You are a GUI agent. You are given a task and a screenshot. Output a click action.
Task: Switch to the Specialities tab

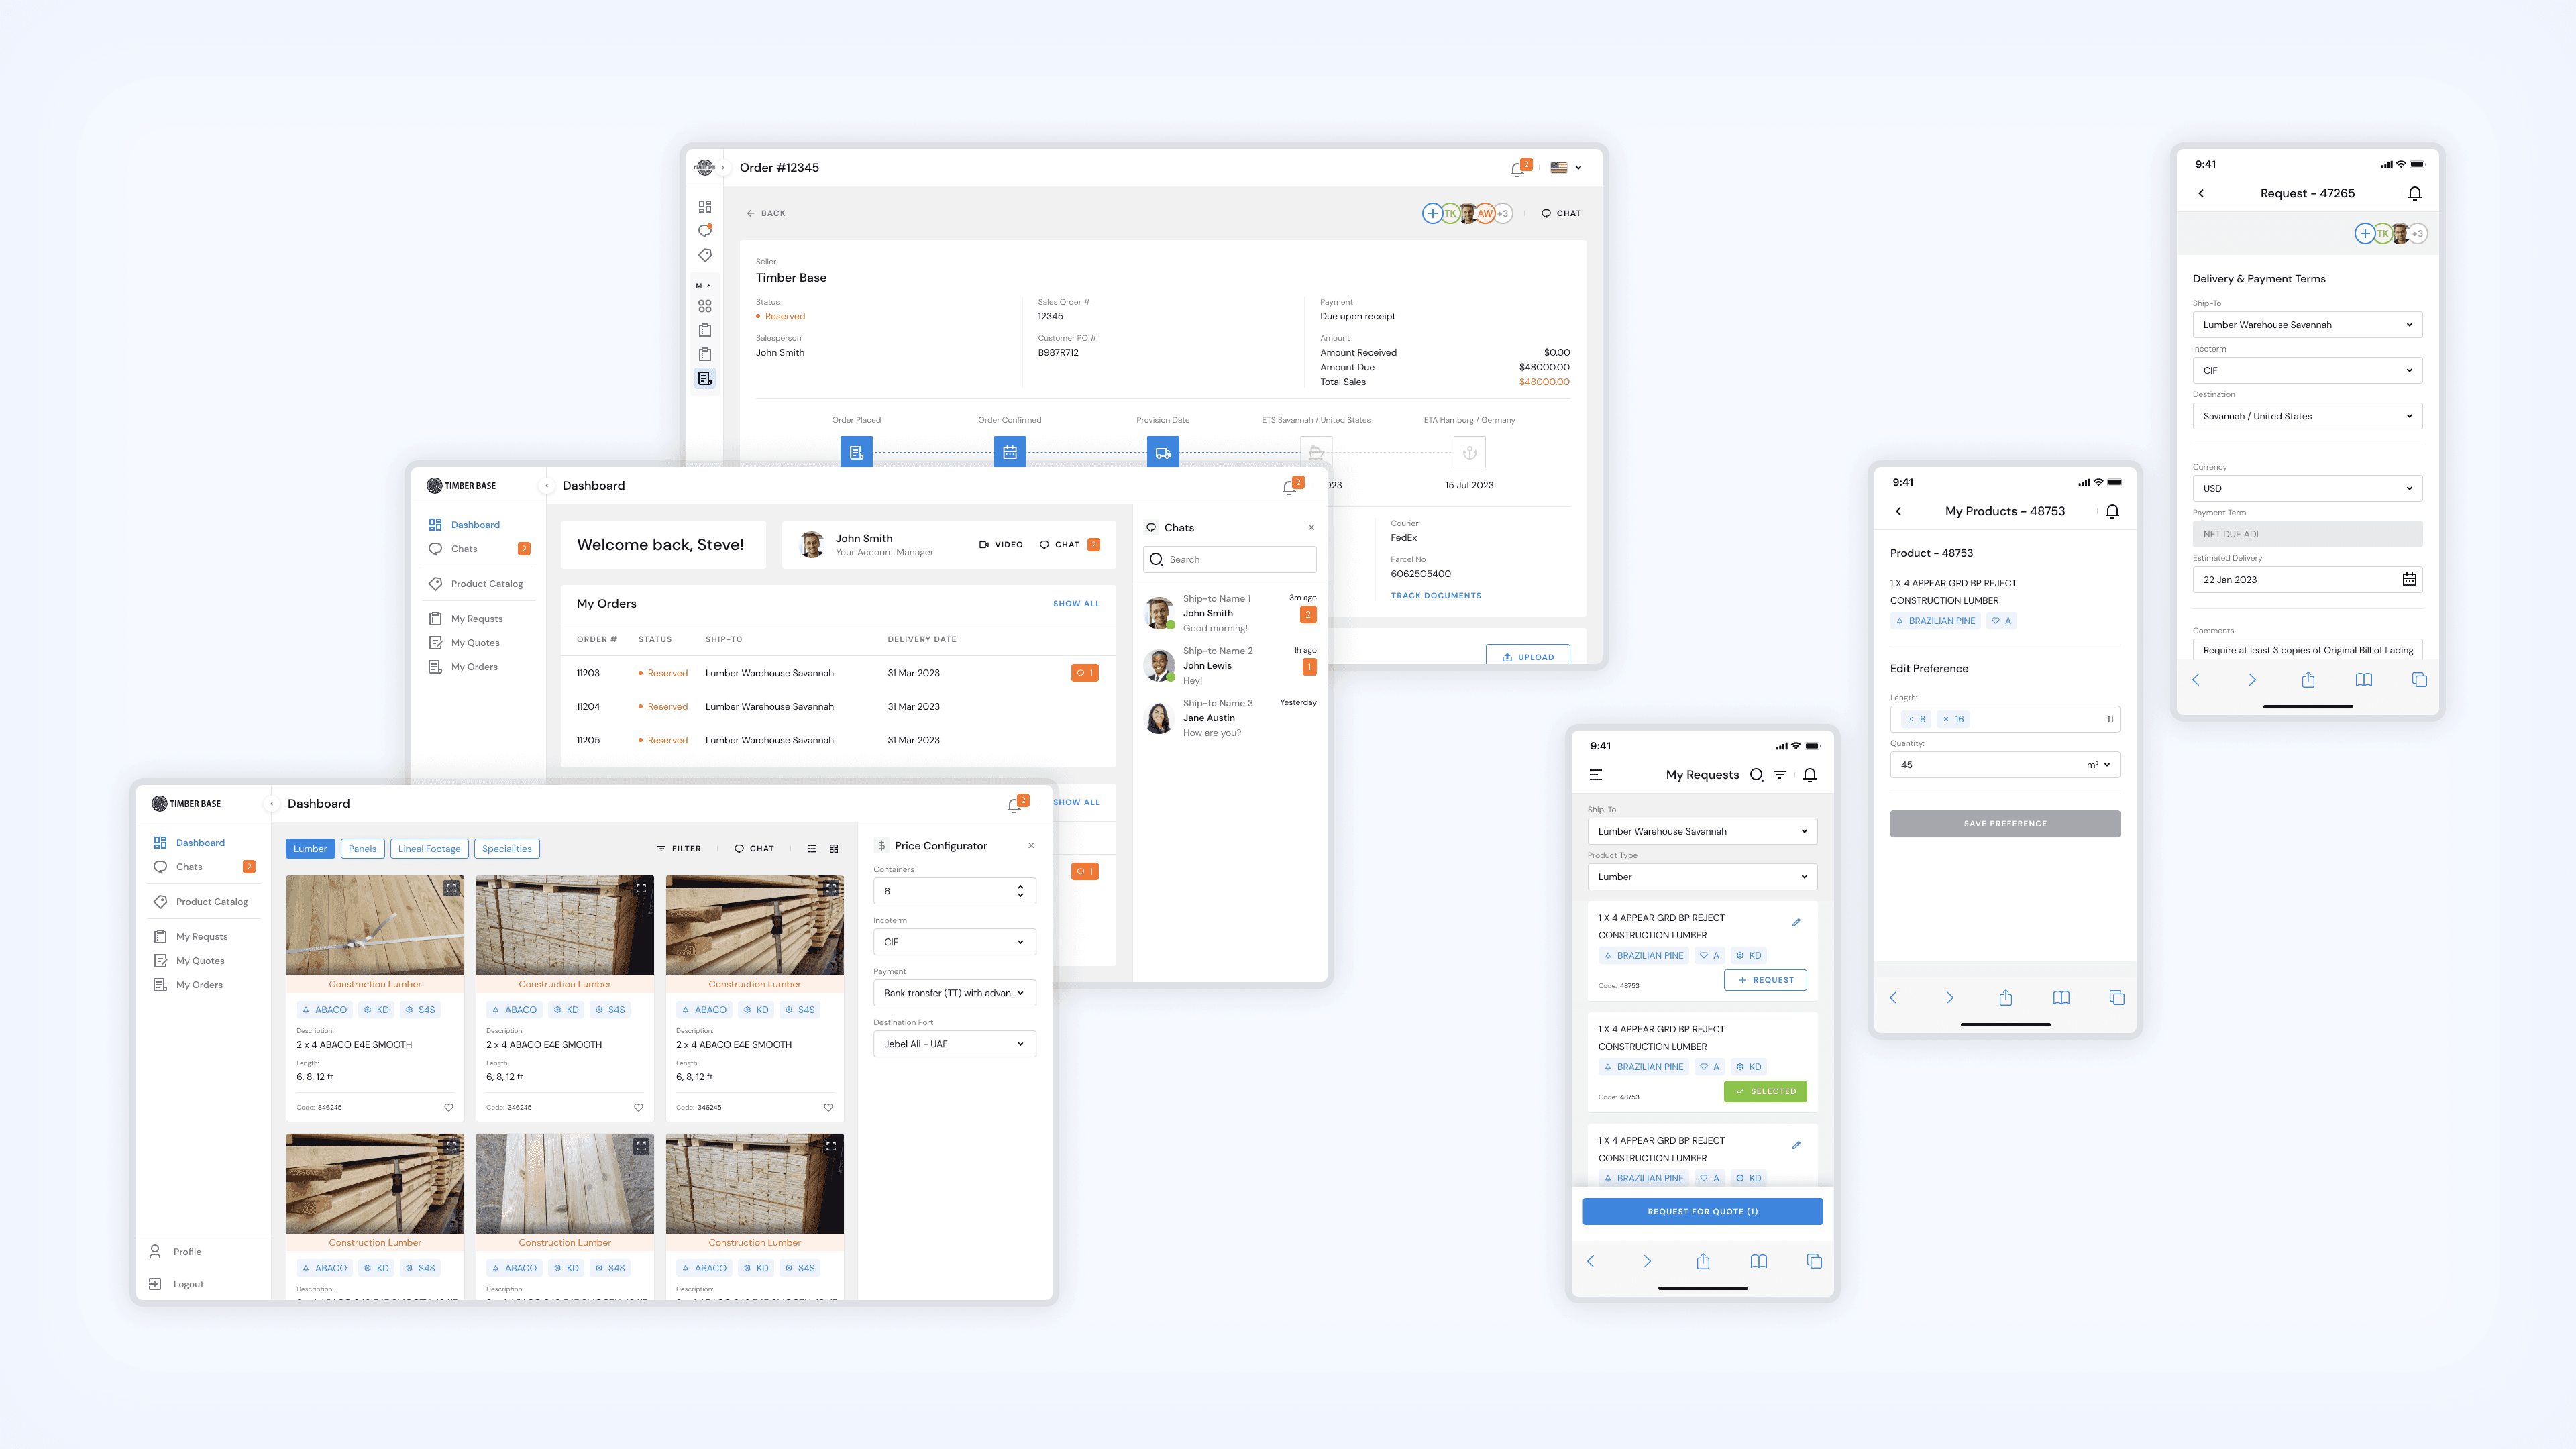pos(507,848)
